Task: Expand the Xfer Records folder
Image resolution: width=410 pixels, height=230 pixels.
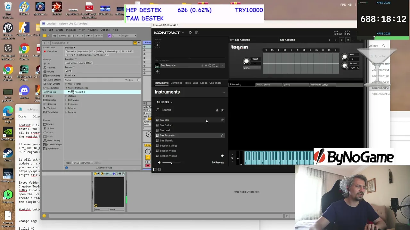Action: click(x=66, y=84)
